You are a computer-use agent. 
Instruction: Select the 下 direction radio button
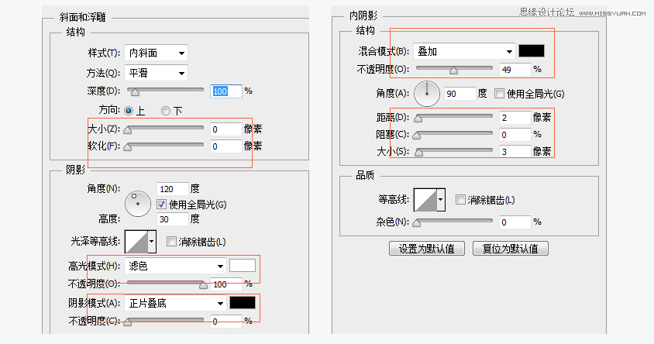click(x=166, y=111)
